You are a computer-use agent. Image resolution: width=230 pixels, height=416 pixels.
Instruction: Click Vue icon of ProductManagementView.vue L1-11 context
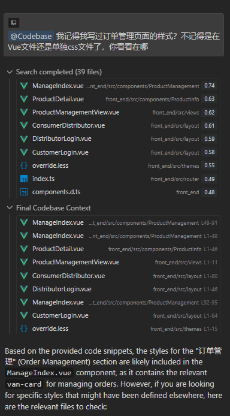pos(24,262)
